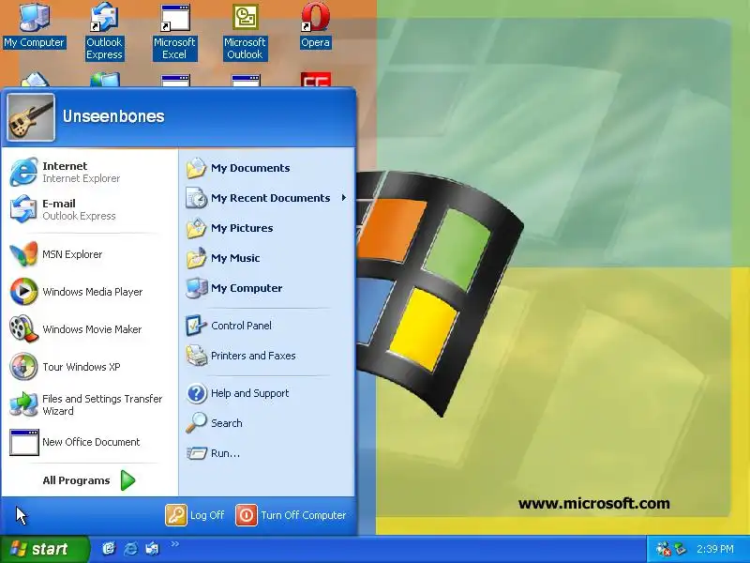Click first Quick Launch icon beside start
This screenshot has width=750, height=563.
109,549
